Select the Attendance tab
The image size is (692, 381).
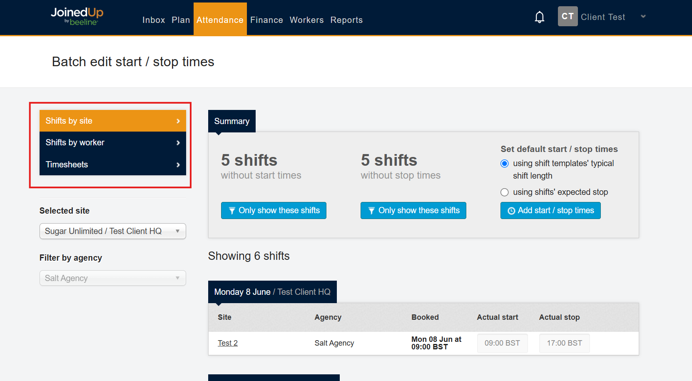coord(220,19)
